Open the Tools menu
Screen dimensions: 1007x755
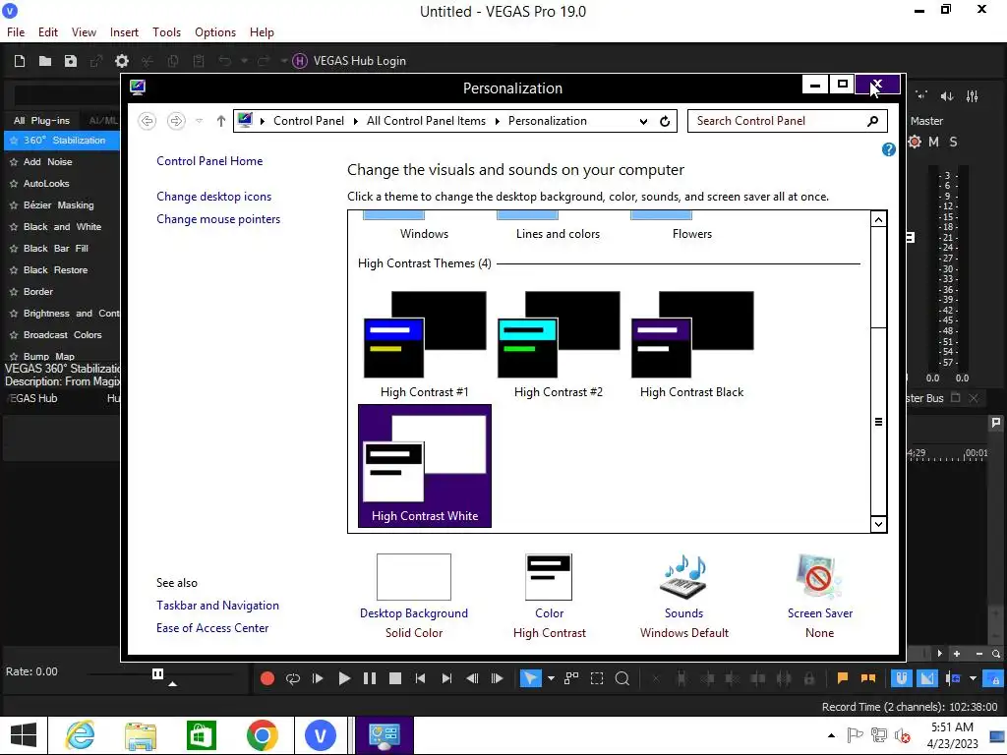click(166, 32)
